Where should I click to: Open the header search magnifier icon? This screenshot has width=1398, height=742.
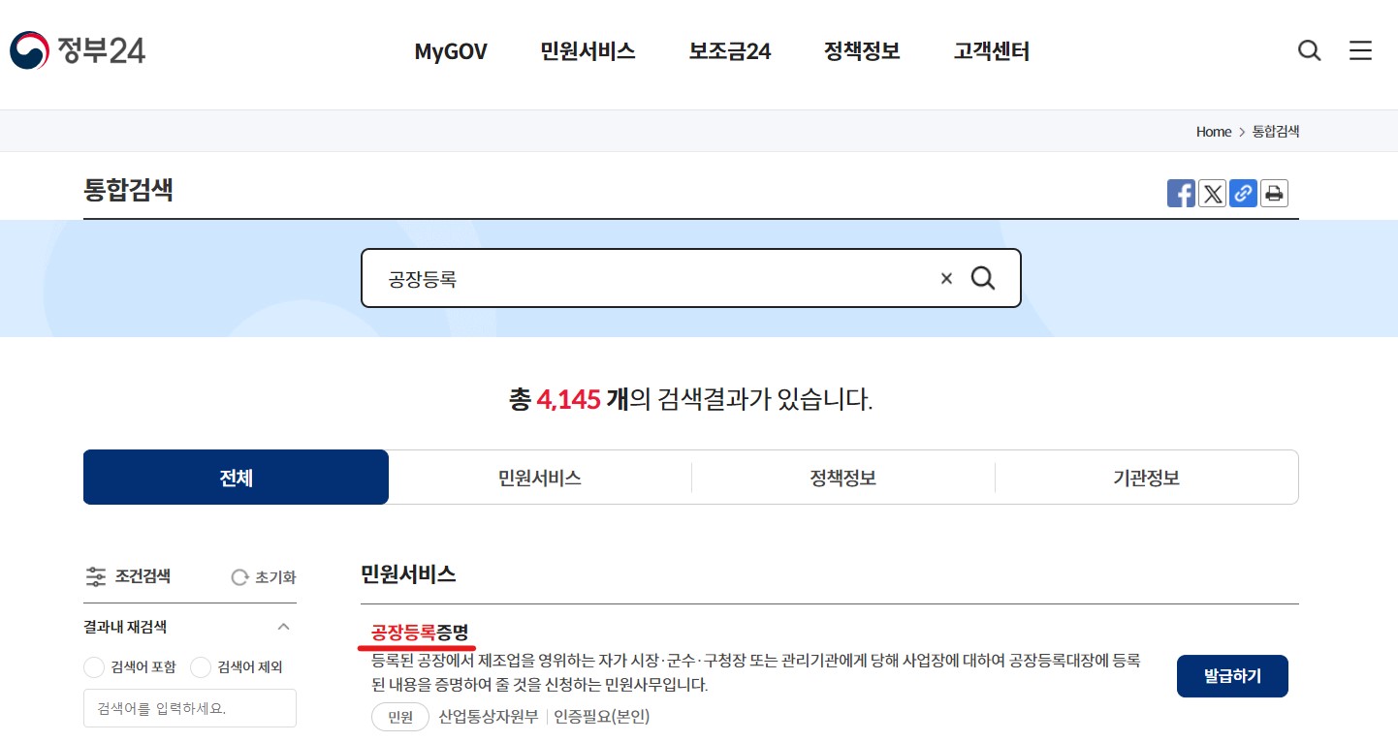tap(1309, 50)
